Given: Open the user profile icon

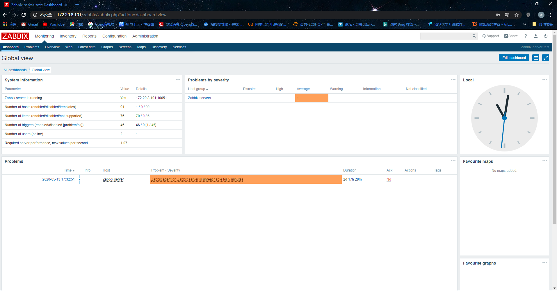Looking at the screenshot, I should tap(535, 36).
